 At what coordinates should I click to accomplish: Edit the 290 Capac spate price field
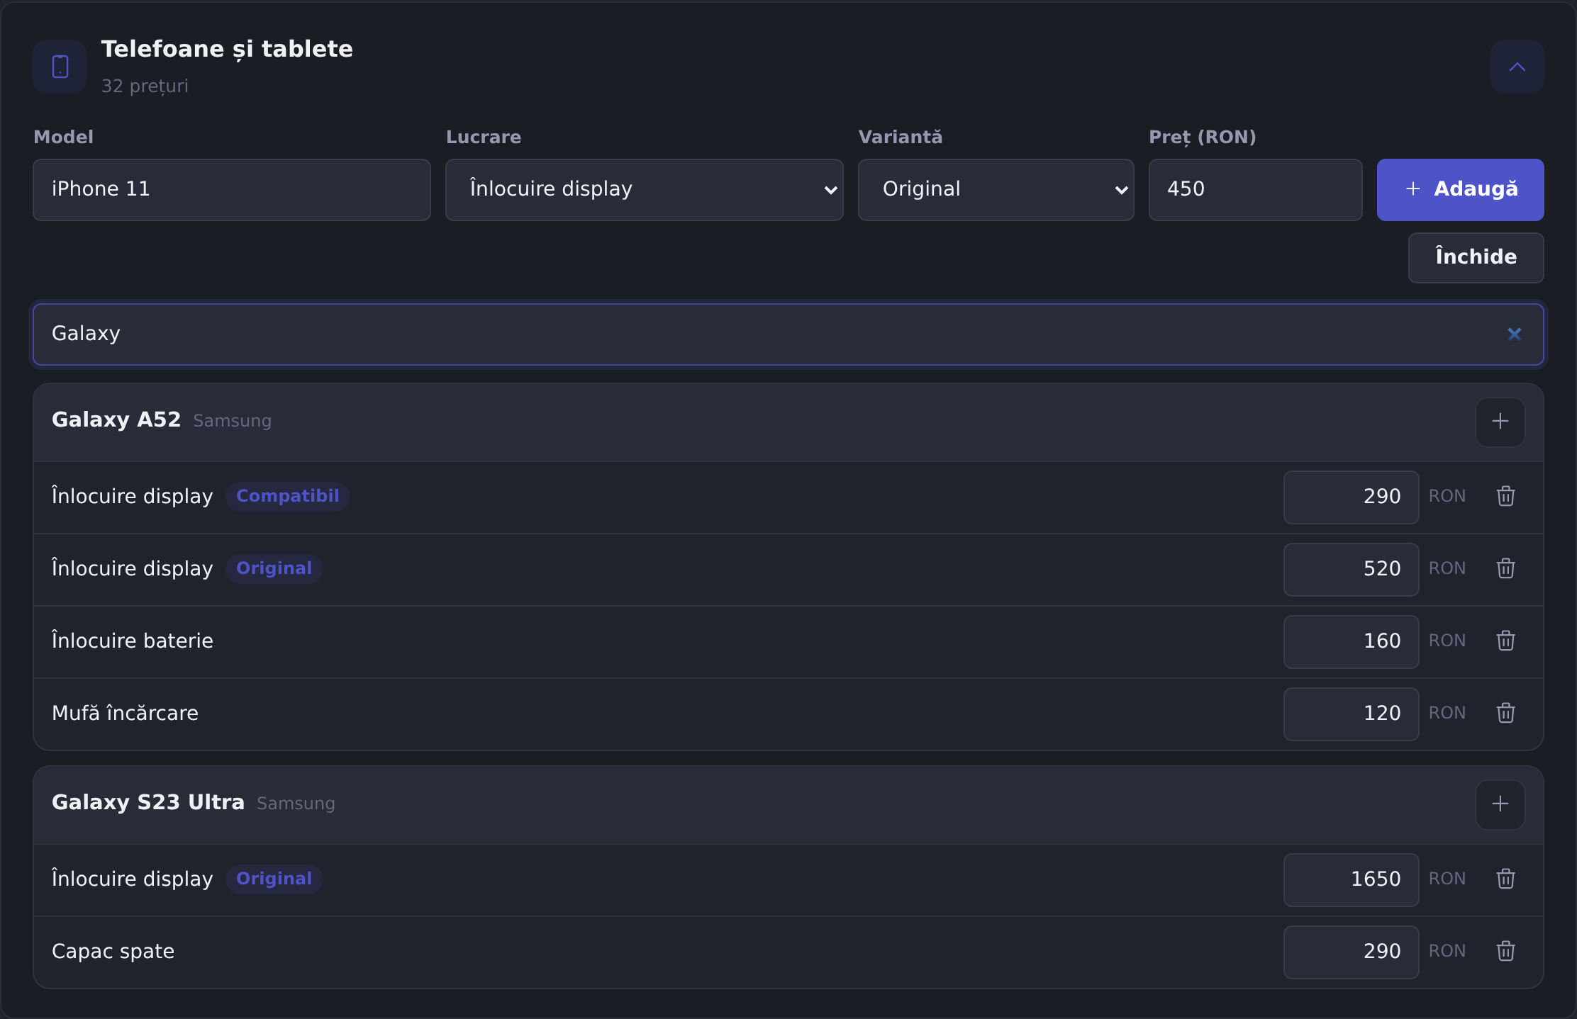point(1351,952)
